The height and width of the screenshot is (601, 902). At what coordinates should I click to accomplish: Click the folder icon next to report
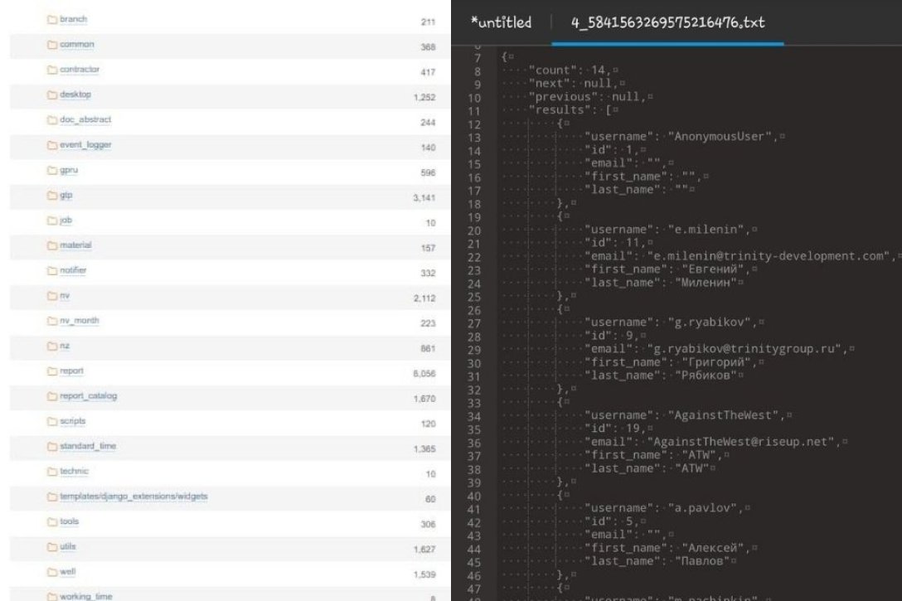click(53, 371)
